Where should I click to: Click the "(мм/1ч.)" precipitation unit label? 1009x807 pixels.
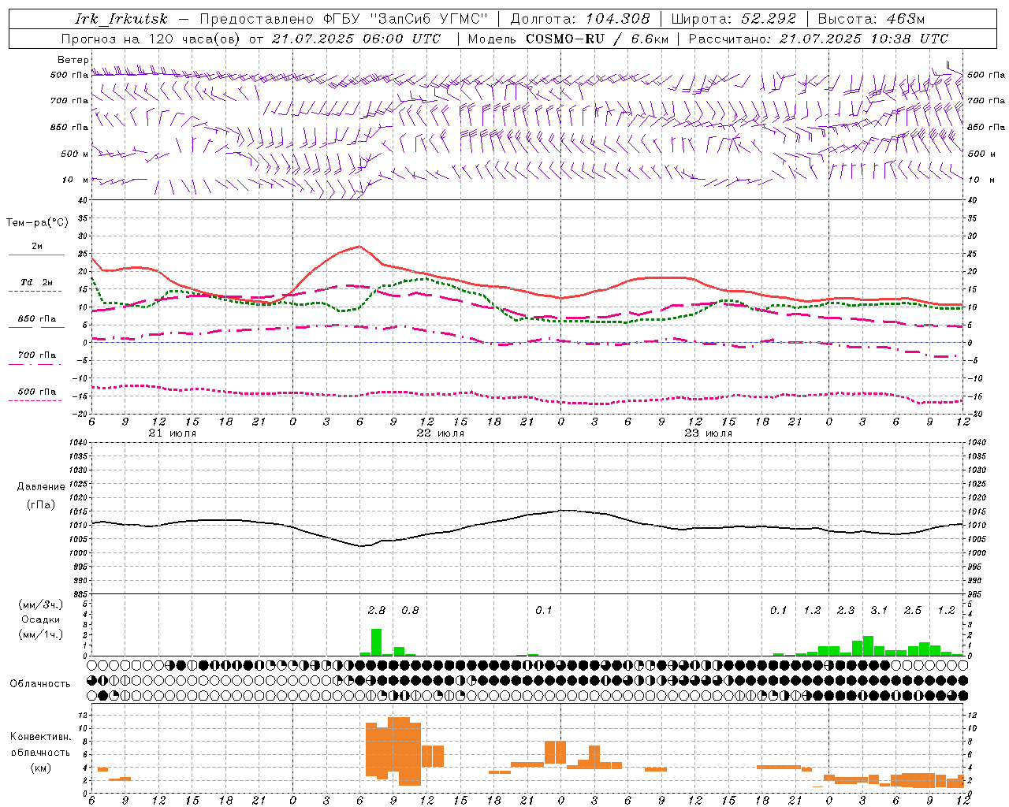pyautogui.click(x=41, y=634)
